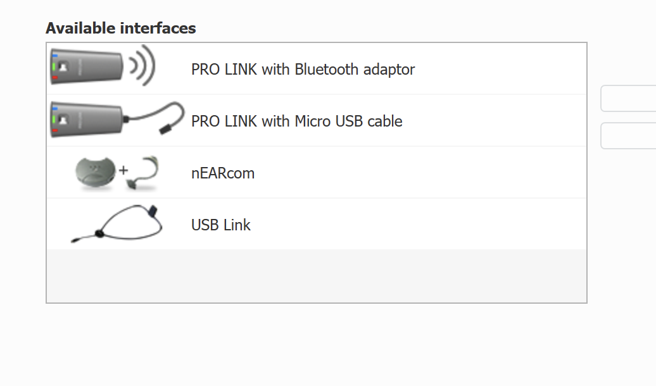Pick the "USB Link" interface label
The width and height of the screenshot is (656, 386).
click(221, 225)
